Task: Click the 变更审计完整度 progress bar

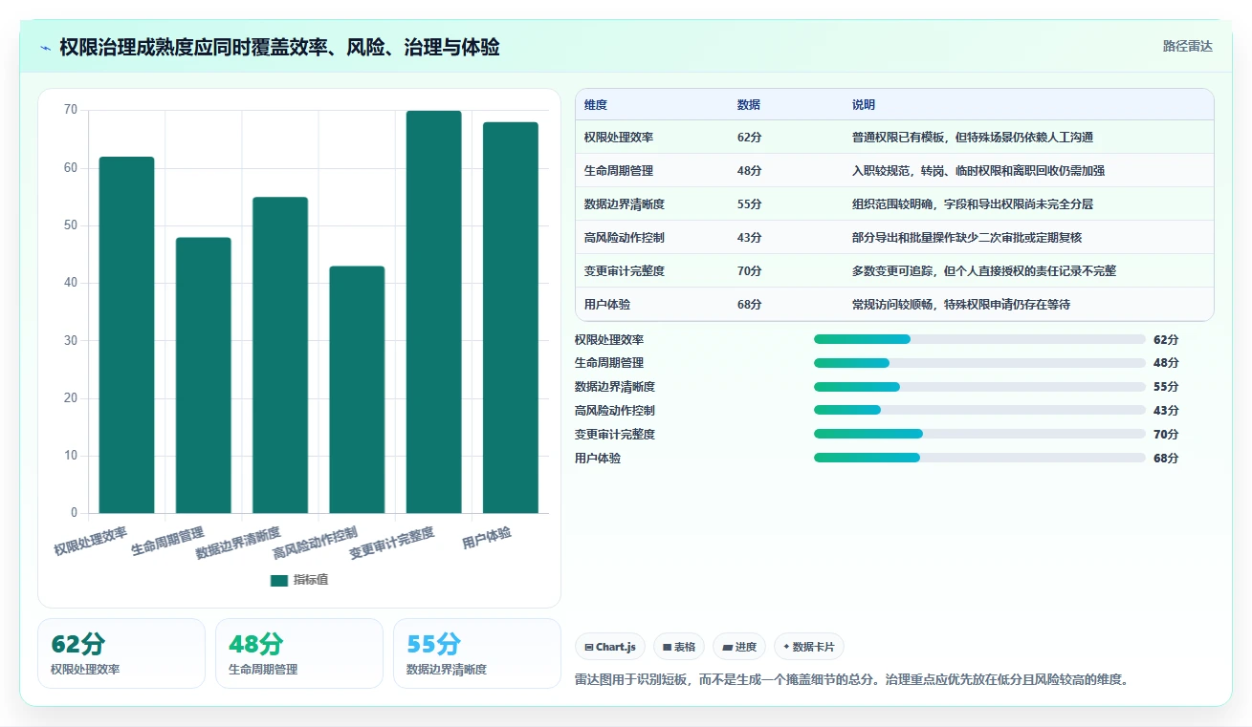Action: click(x=979, y=434)
